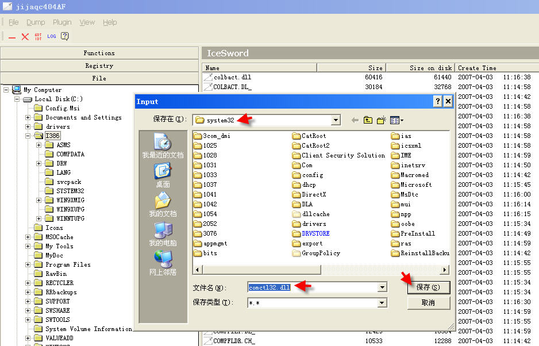Expand the MSOCache tree node
This screenshot has height=346, width=539.
pyautogui.click(x=28, y=237)
